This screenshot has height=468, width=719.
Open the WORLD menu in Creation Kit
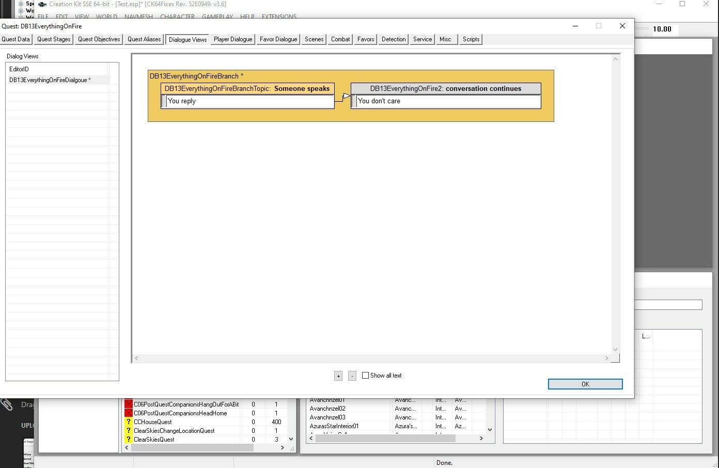[x=106, y=17]
